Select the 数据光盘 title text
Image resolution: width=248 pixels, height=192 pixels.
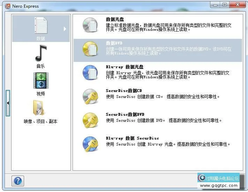coord(115,19)
